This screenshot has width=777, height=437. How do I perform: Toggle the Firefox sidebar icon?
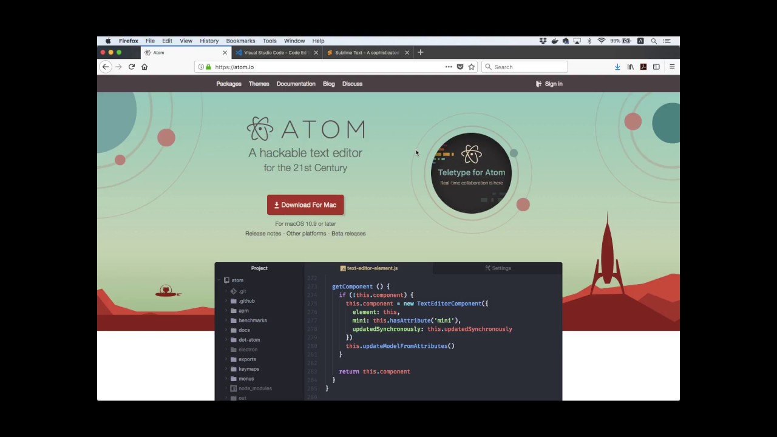656,67
